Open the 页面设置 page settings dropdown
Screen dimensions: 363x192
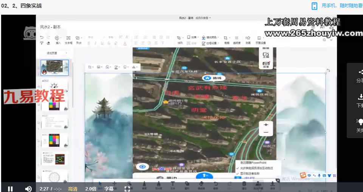coord(261,40)
